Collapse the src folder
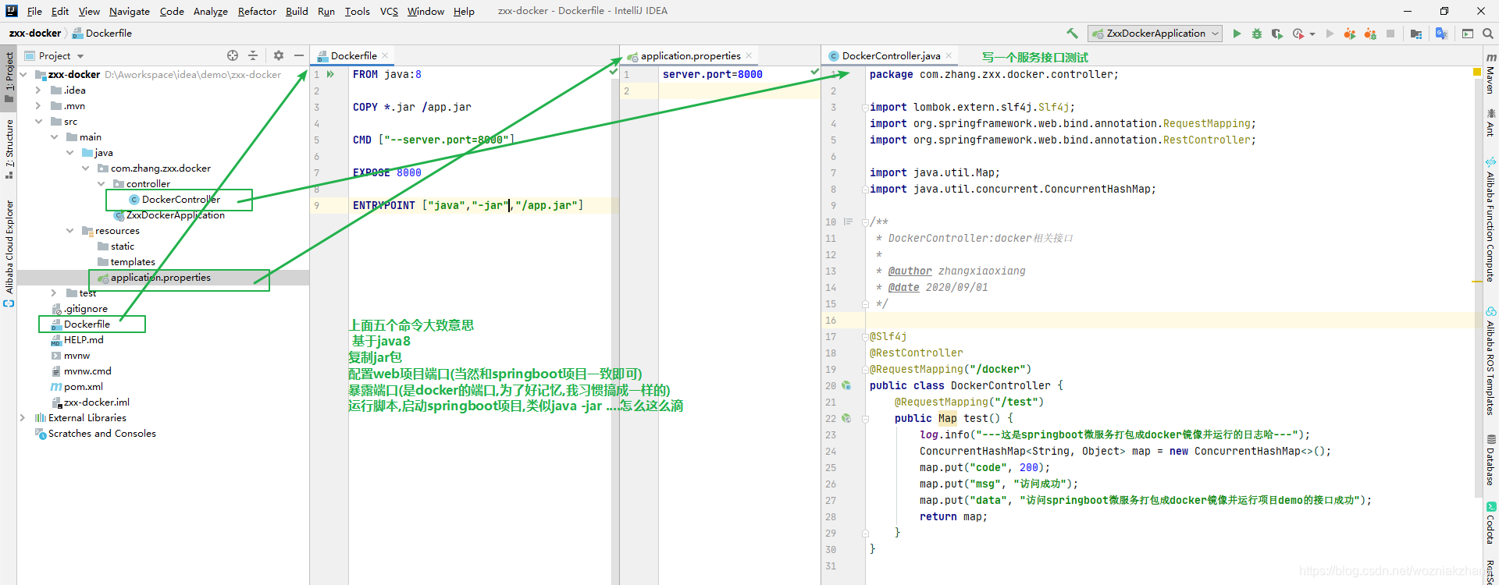 39,122
